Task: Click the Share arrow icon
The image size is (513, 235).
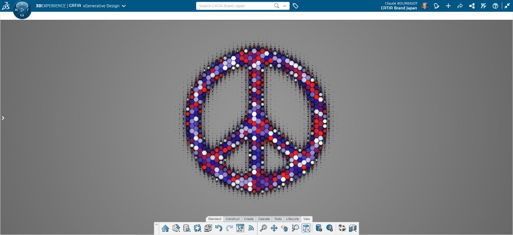Action: [x=460, y=6]
